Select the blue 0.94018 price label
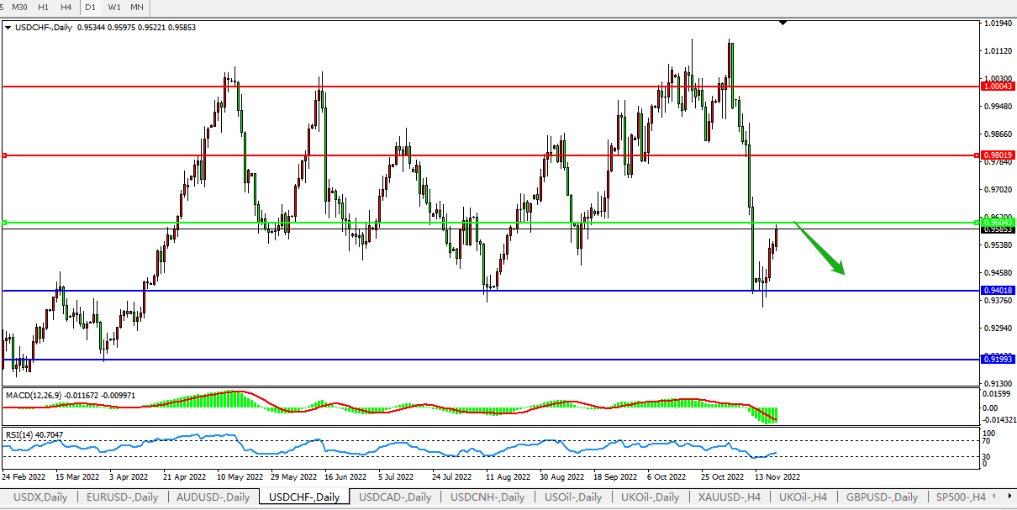 (998, 291)
